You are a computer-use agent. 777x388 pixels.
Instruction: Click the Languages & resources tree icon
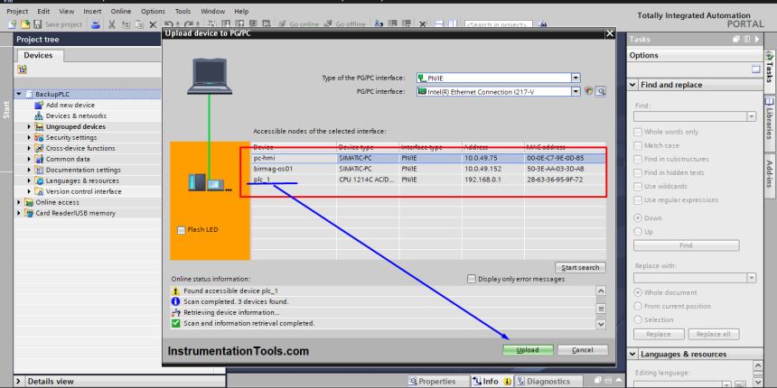[39, 180]
